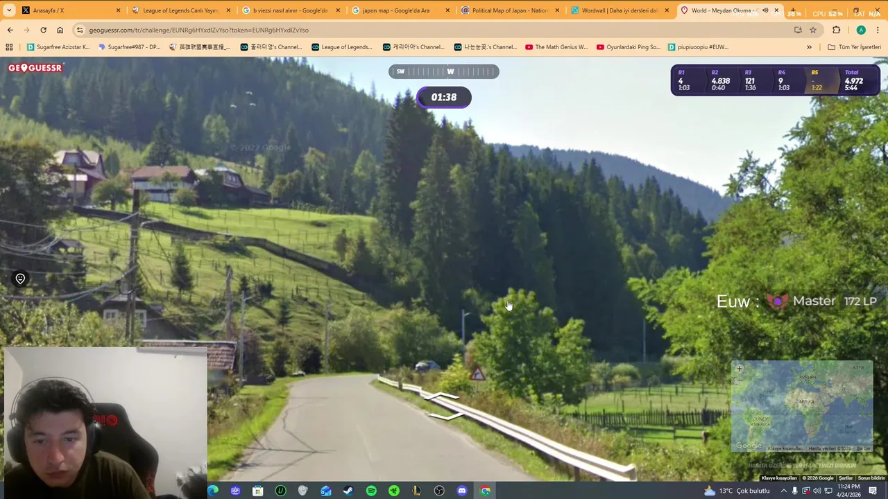This screenshot has width=888, height=499.
Task: Zoom in on the guess mini-map
Action: click(x=739, y=369)
